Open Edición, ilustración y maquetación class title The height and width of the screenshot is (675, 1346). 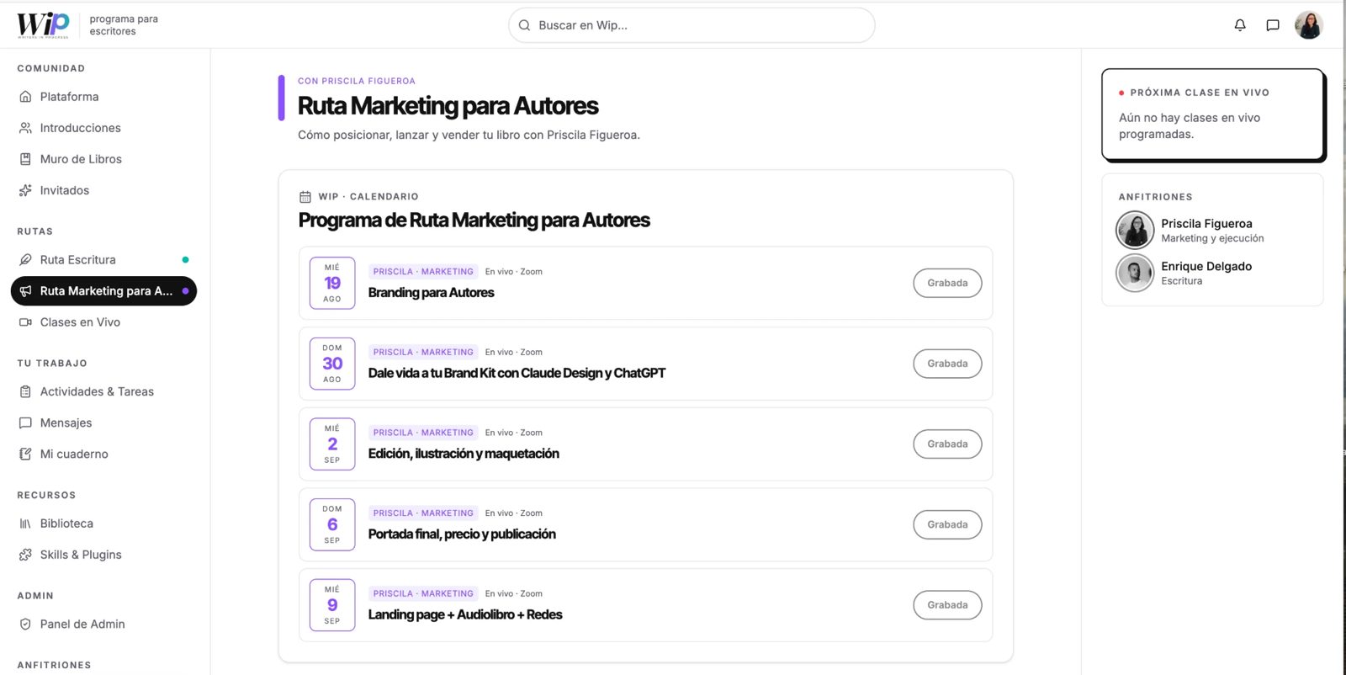click(464, 454)
